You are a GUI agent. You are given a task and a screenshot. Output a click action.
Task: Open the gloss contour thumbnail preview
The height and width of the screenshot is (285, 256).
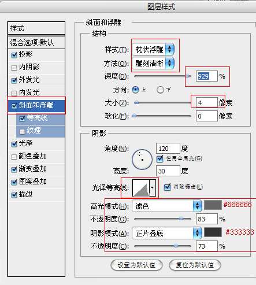pyautogui.click(x=141, y=188)
